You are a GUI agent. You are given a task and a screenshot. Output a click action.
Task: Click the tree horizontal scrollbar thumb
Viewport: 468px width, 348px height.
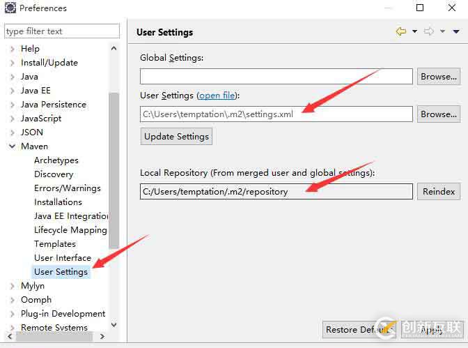point(54,337)
